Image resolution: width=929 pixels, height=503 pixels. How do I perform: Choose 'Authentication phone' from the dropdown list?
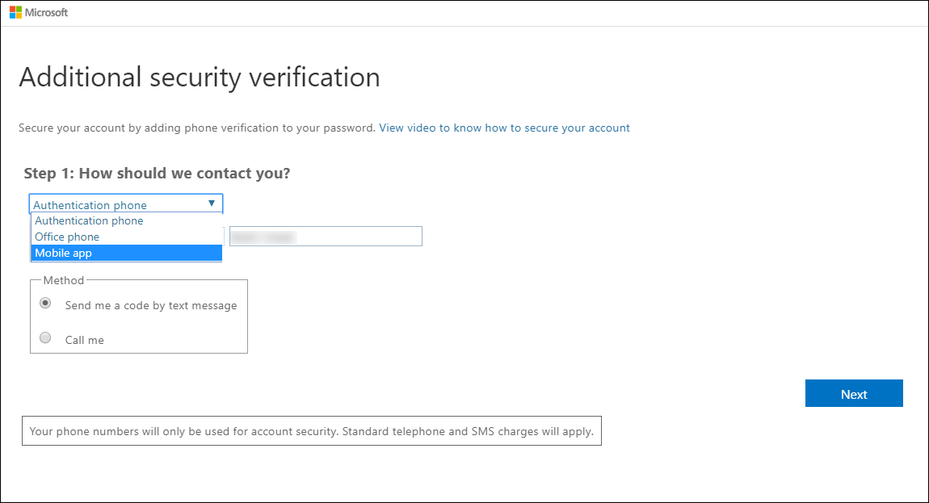click(89, 220)
